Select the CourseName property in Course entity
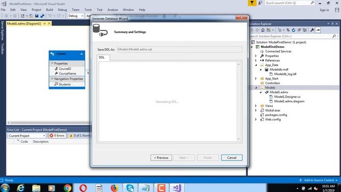This screenshot has height=192, width=341. [x=67, y=74]
